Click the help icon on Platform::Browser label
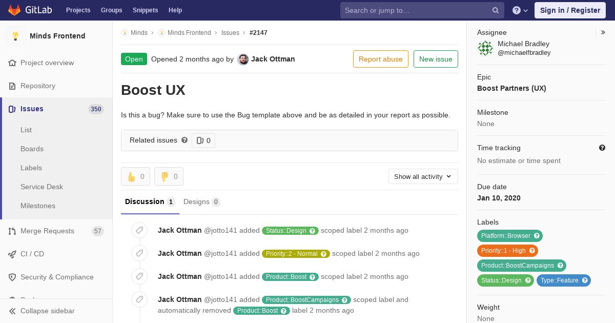Viewport: 615px width, 323px height. [x=537, y=236]
